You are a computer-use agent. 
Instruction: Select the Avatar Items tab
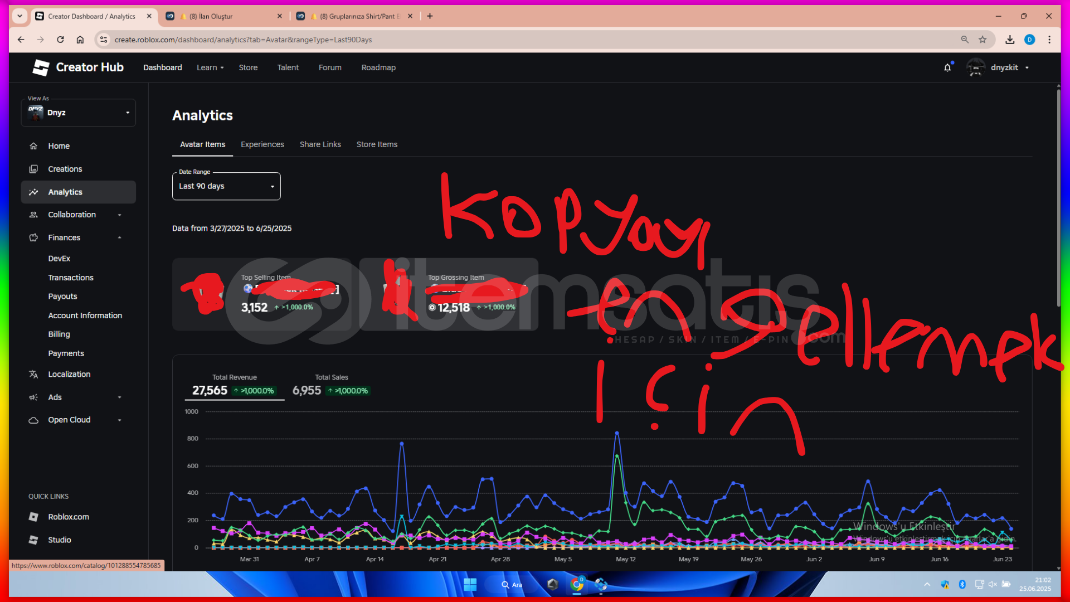click(203, 144)
